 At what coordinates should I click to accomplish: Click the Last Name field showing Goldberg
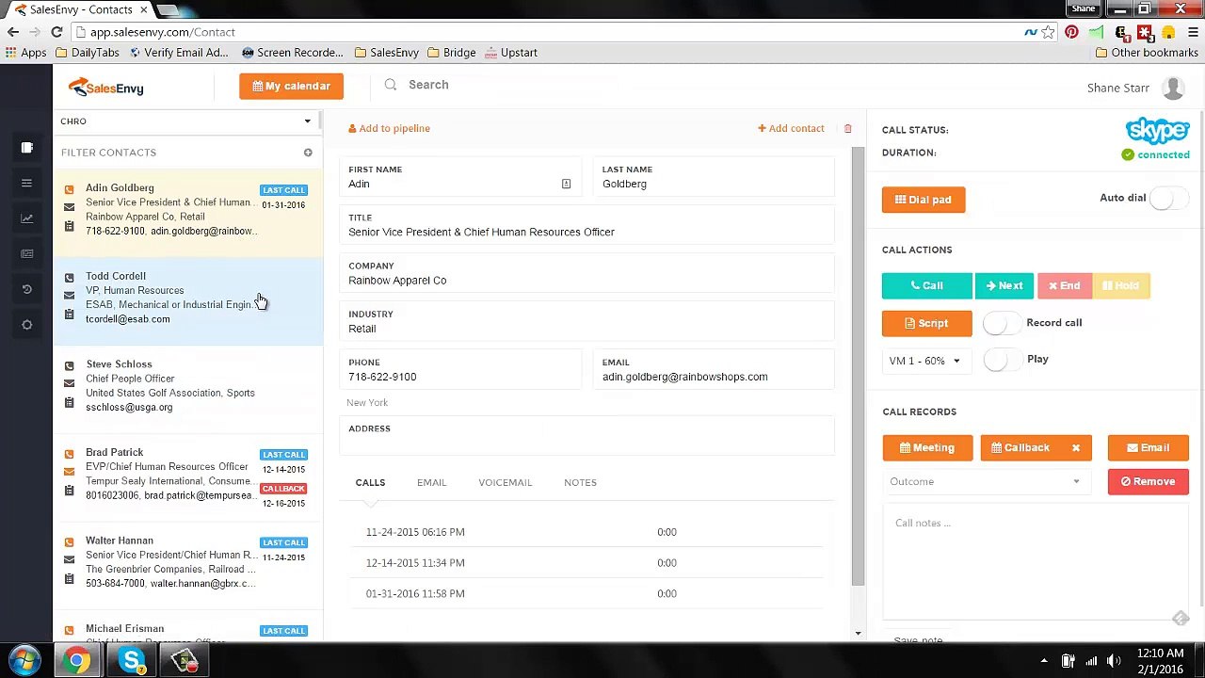(x=714, y=177)
